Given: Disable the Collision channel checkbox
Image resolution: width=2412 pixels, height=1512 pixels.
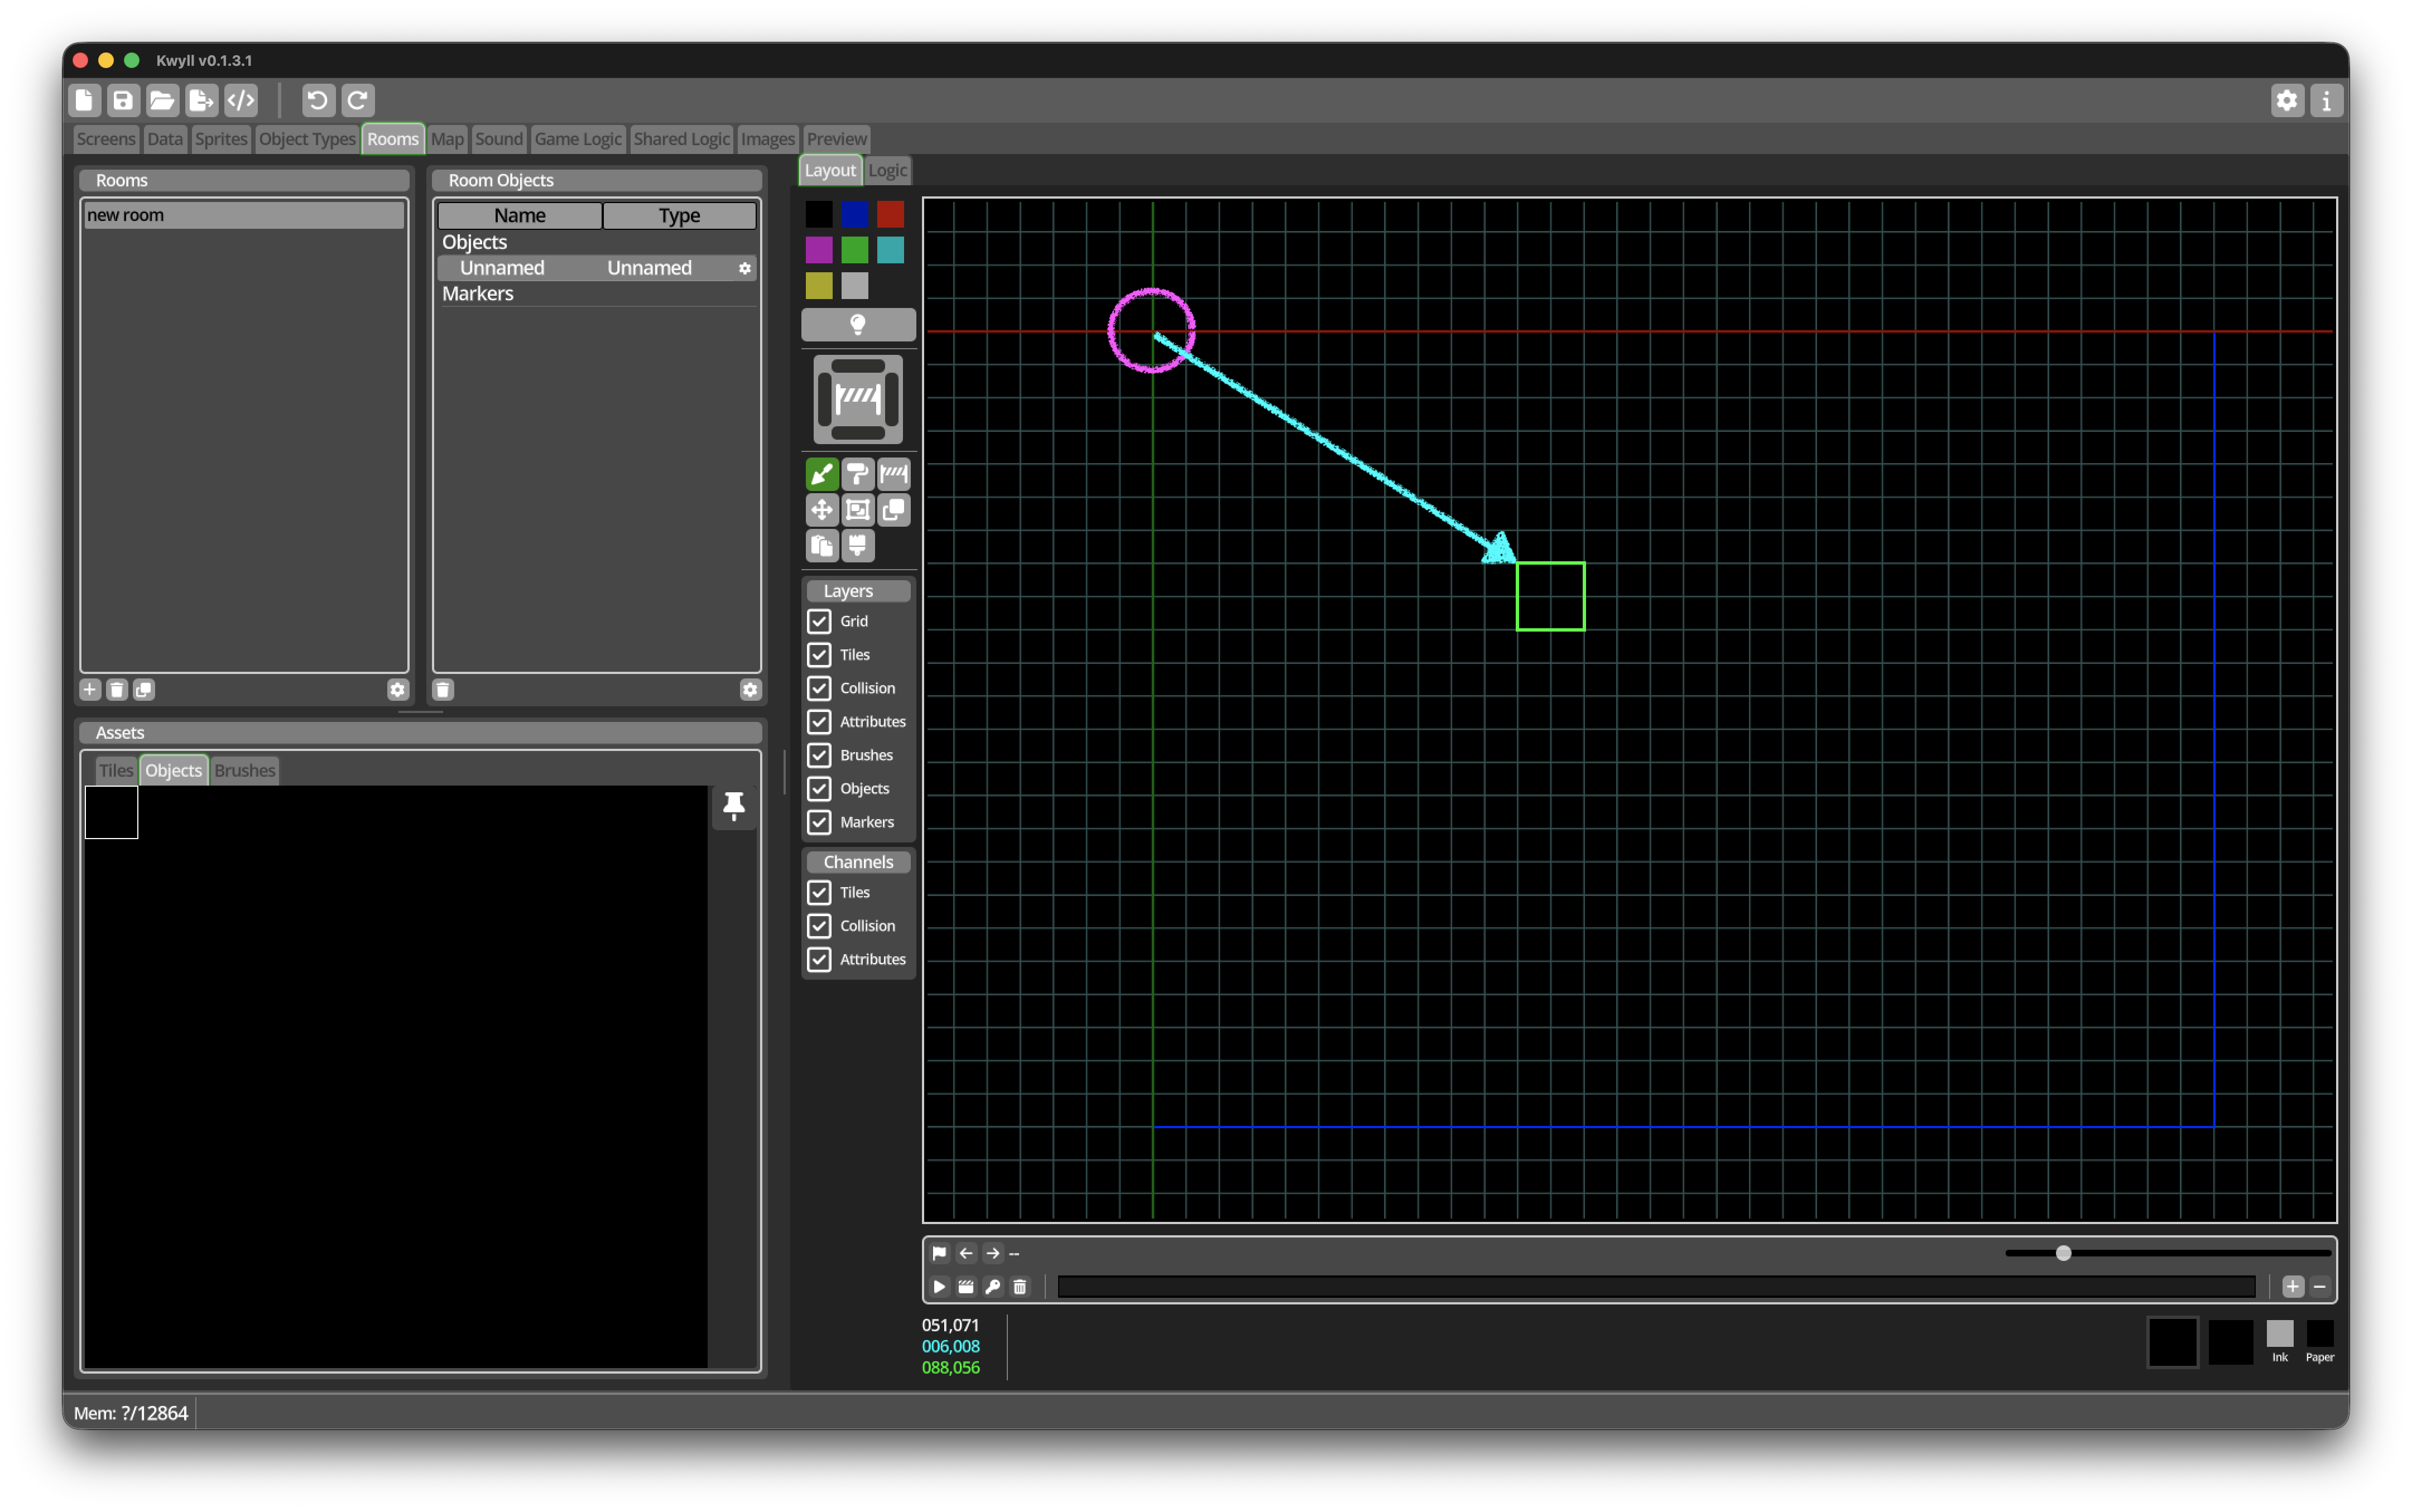Looking at the screenshot, I should [x=819, y=926].
